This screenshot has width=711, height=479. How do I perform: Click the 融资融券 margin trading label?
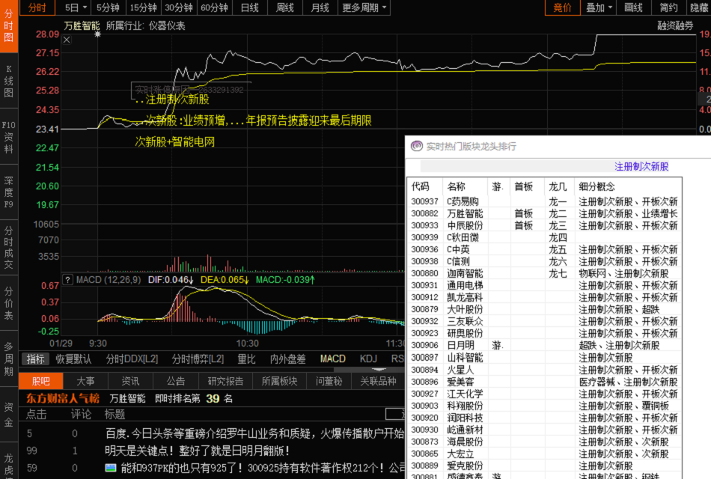pos(675,26)
